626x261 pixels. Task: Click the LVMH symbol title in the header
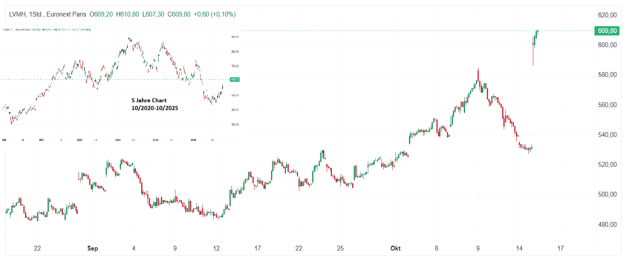[17, 14]
